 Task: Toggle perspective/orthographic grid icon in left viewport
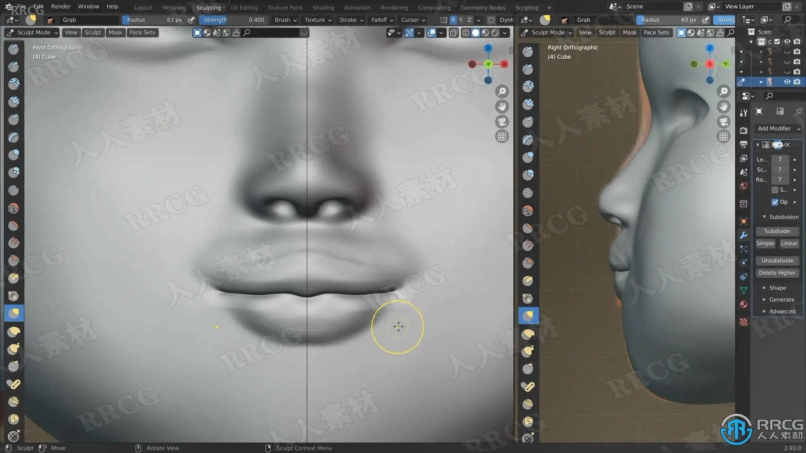click(x=502, y=137)
